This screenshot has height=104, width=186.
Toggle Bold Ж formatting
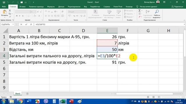[x=17, y=16]
